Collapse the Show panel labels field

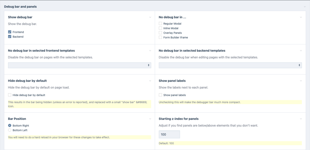pos(301,81)
